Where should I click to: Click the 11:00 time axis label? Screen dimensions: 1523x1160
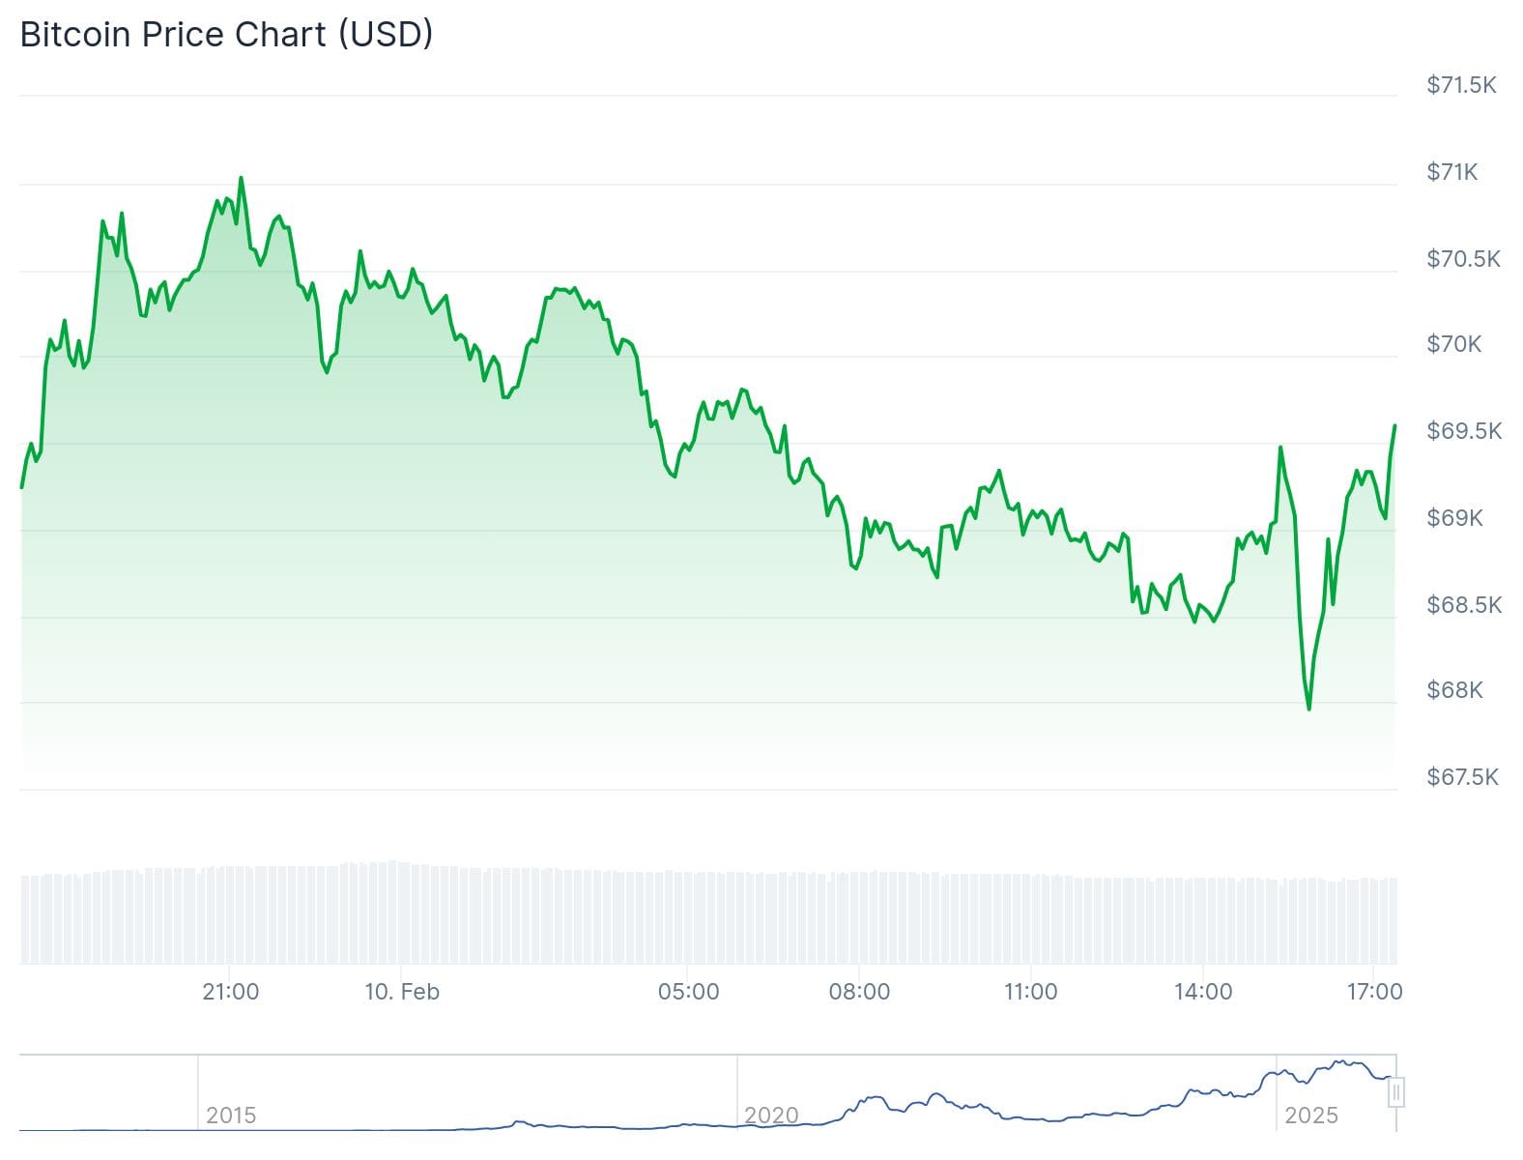click(x=1030, y=992)
